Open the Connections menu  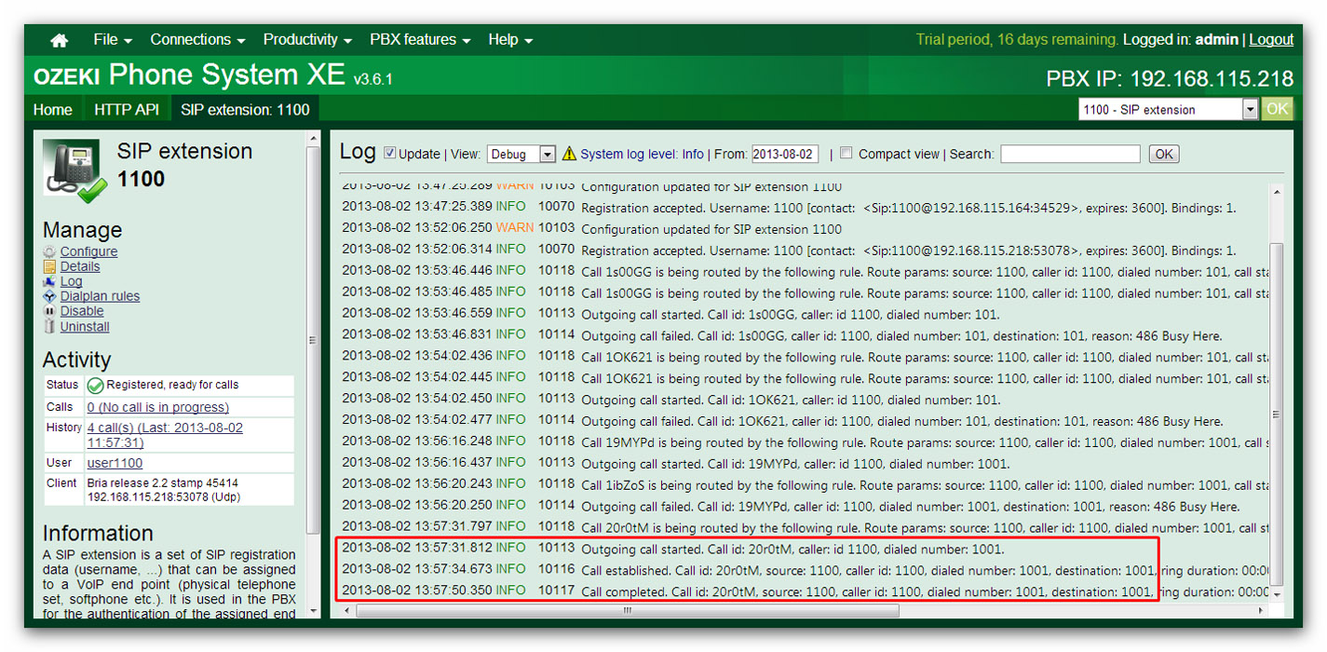pyautogui.click(x=197, y=40)
